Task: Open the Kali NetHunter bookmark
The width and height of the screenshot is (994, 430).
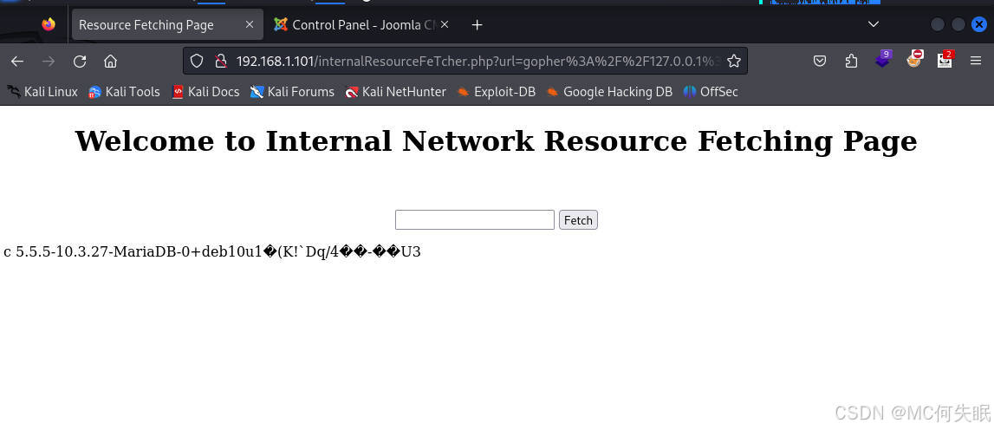Action: tap(395, 92)
